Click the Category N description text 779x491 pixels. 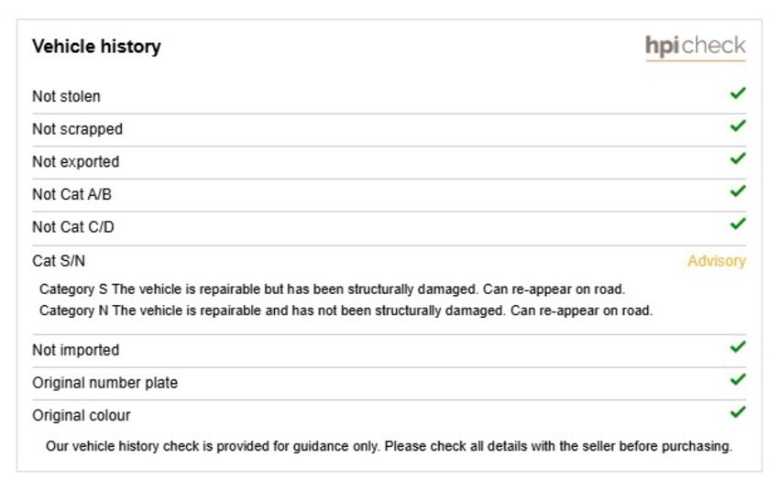point(346,311)
